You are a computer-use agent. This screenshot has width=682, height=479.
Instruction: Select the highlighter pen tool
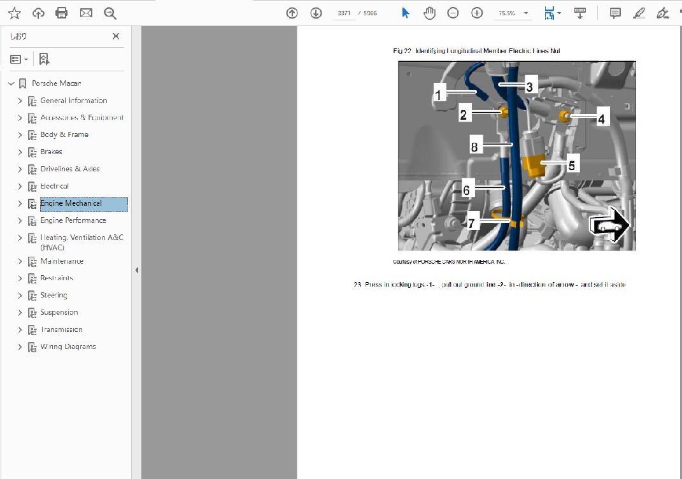point(639,13)
